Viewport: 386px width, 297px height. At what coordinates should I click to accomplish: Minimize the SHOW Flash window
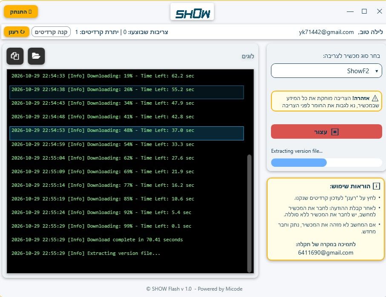[x=350, y=11]
